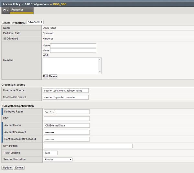Focus the Username Source field
This screenshot has width=194, height=173.
[x=66, y=91]
